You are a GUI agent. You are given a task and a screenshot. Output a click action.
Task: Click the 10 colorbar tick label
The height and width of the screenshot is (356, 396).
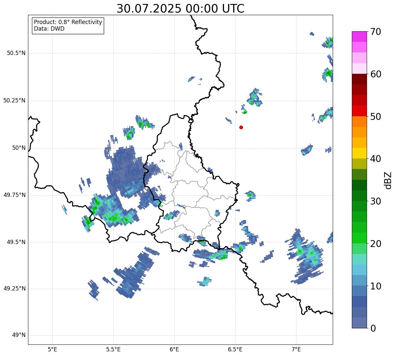pos(376,286)
